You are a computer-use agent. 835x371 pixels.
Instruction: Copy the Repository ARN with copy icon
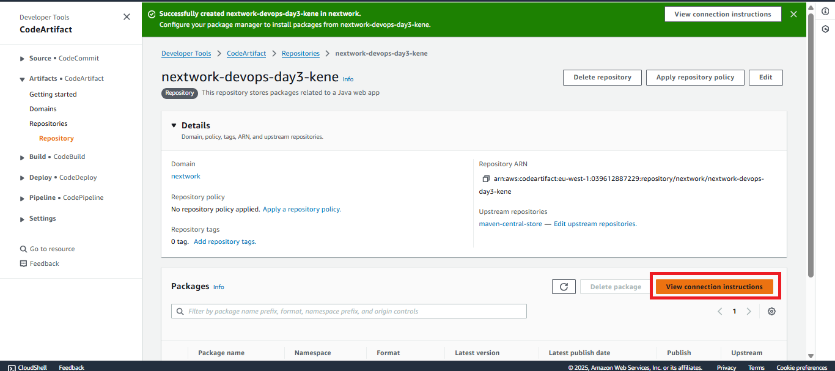tap(486, 179)
